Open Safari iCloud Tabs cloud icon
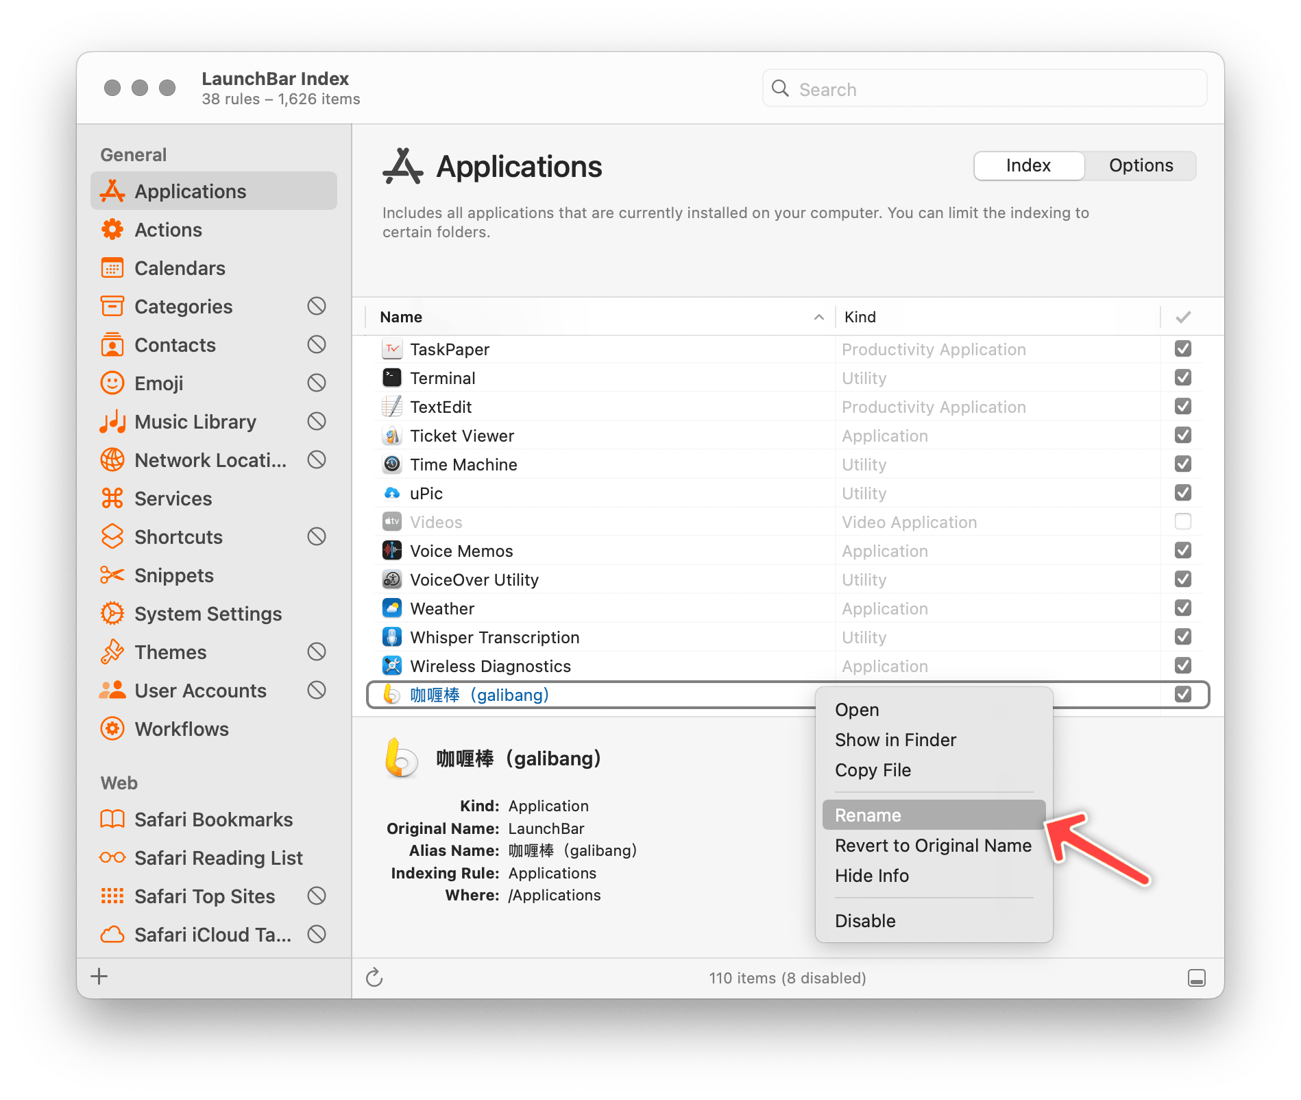Viewport: 1301px width, 1100px height. pyautogui.click(x=112, y=935)
